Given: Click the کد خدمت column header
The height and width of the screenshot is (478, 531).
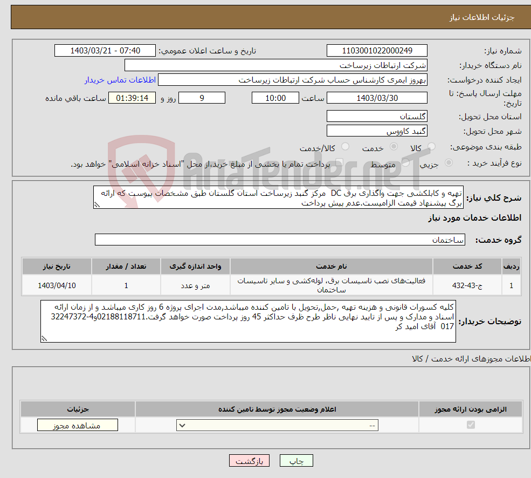Looking at the screenshot, I should (x=467, y=267).
